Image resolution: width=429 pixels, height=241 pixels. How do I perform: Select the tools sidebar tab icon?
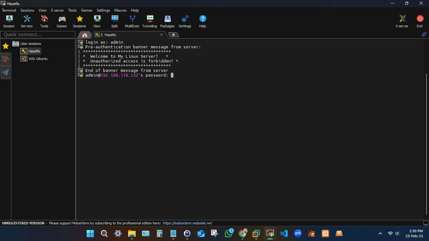point(6,59)
